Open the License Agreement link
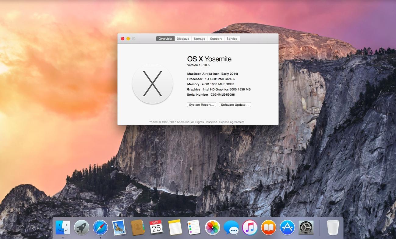This screenshot has height=239, width=396. [x=232, y=122]
